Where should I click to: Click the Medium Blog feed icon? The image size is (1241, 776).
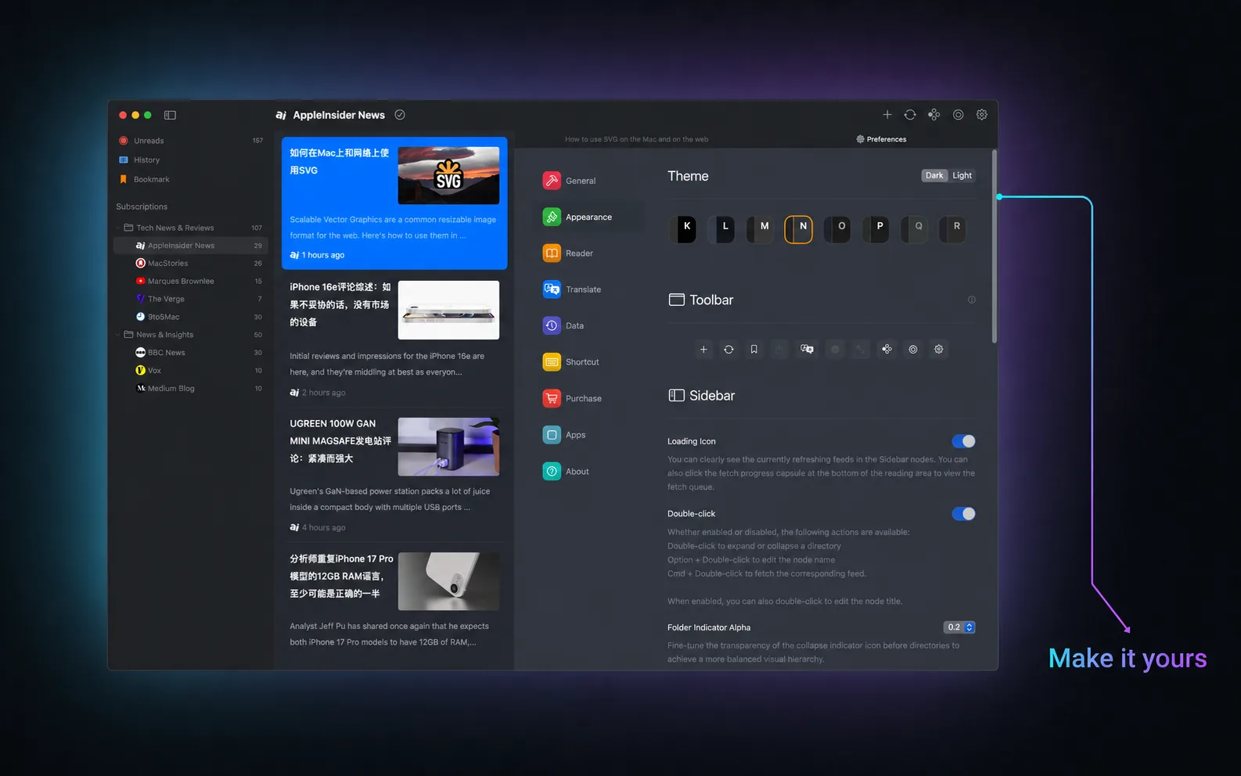[x=141, y=388]
